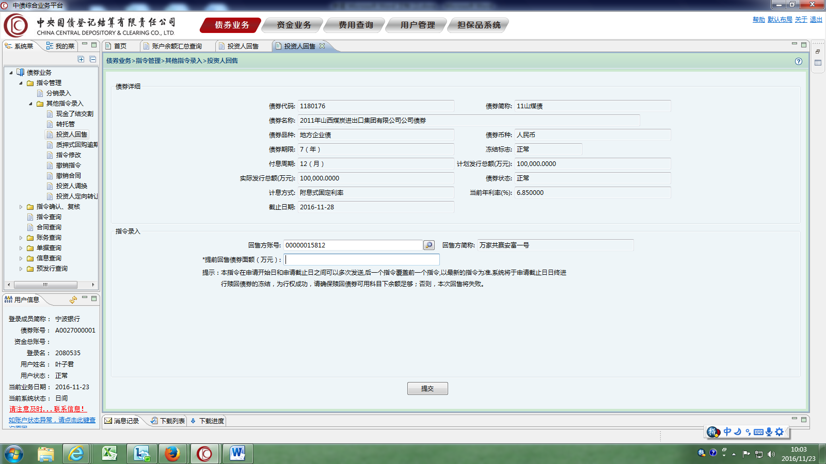Open Windows Explorer from the taskbar
Screen dimensions: 826x464
(46, 454)
